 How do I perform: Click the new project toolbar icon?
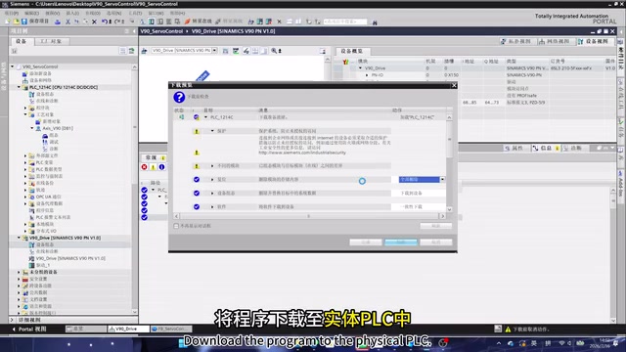tap(8, 22)
